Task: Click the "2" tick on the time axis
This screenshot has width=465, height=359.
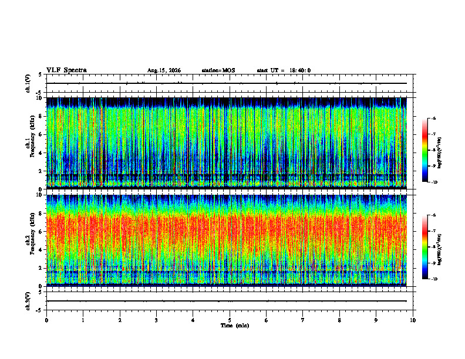Action: [120, 320]
